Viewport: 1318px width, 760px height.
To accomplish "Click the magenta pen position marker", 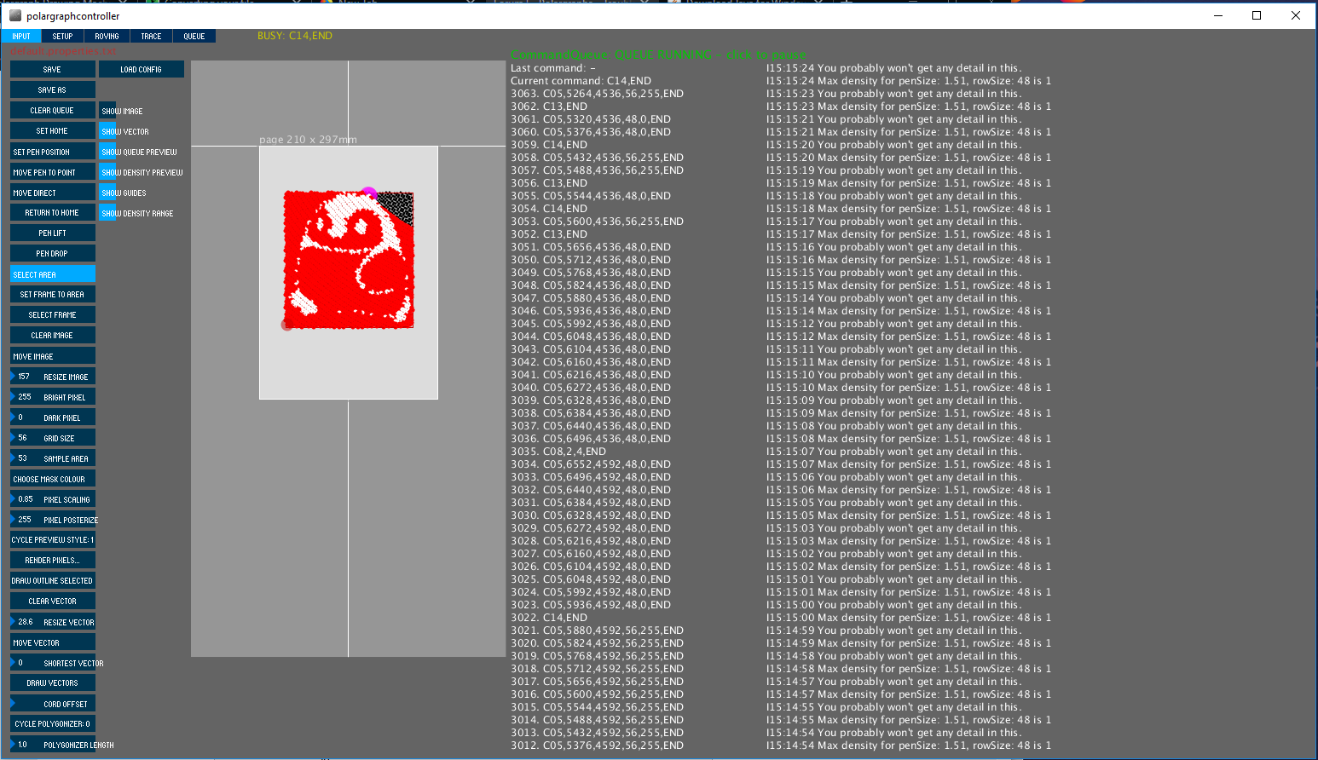I will [368, 194].
